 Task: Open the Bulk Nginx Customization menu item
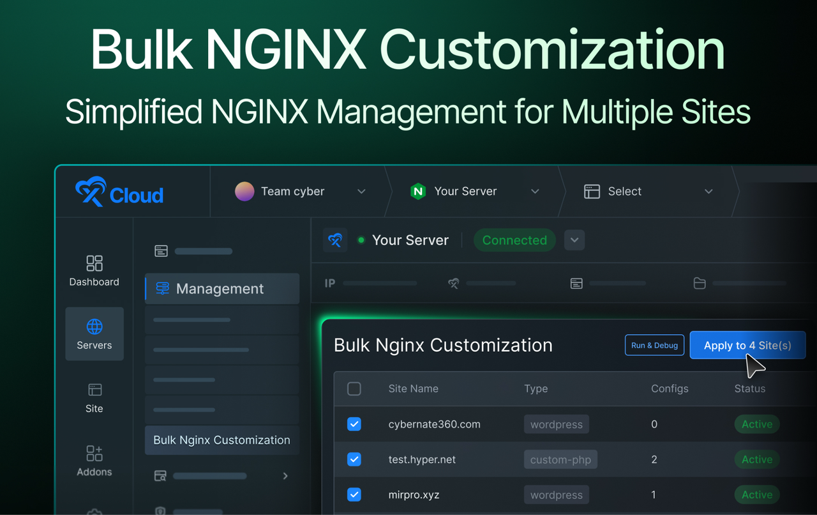point(222,440)
